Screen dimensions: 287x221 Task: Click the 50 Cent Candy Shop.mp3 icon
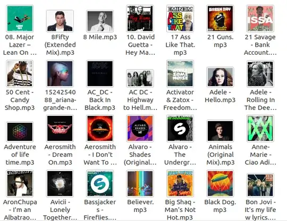[x=20, y=73]
